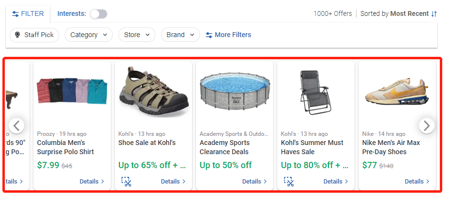449x198 pixels.
Task: Open the Store dropdown
Action: [136, 35]
